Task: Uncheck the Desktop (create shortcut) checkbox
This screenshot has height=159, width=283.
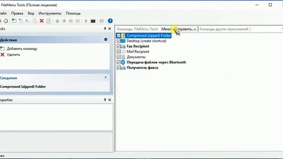Action: click(119, 41)
